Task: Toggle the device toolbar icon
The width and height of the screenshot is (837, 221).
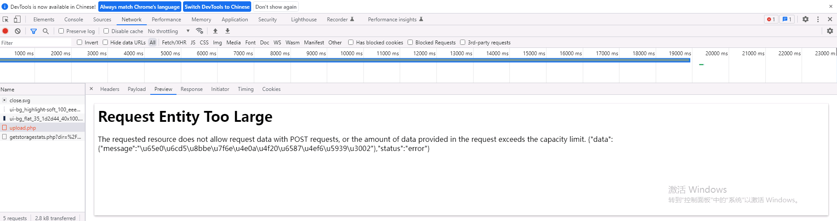Action: [17, 20]
